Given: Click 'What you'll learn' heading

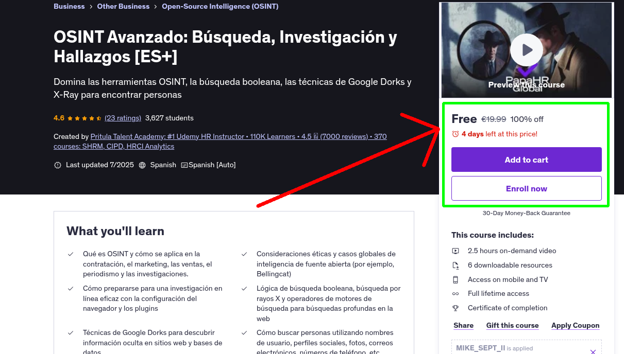Looking at the screenshot, I should (115, 231).
